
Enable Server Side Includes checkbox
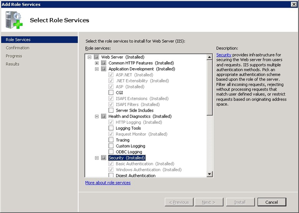[111, 110]
